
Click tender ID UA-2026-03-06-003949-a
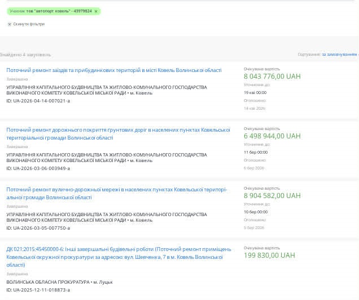click(x=38, y=168)
